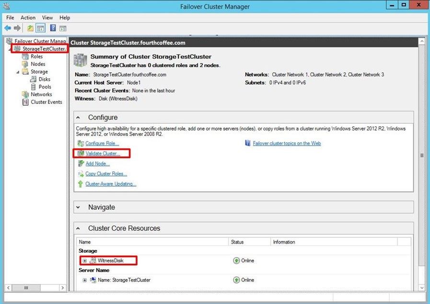Open the View menu

click(47, 18)
